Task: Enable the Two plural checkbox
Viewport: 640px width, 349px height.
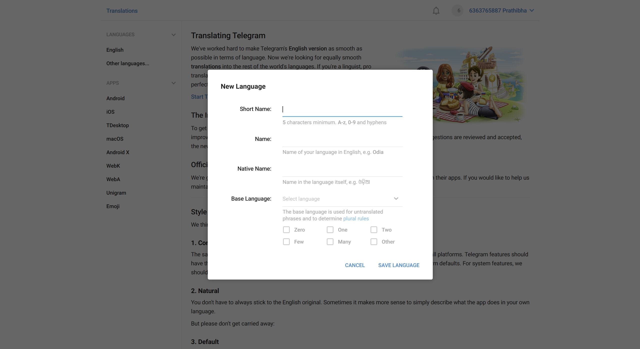Action: [374, 230]
